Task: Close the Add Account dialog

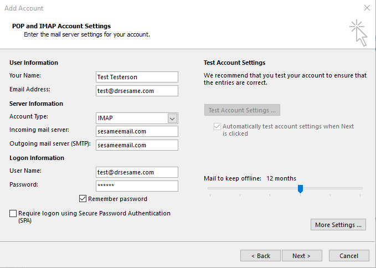Action: pyautogui.click(x=367, y=8)
